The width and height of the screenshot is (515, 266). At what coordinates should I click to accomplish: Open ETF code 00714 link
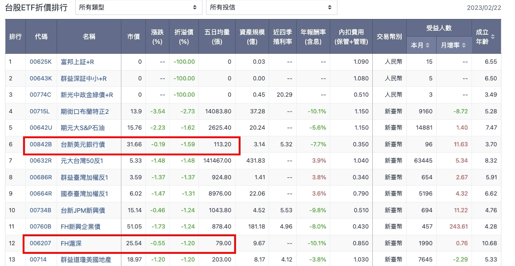point(38,259)
